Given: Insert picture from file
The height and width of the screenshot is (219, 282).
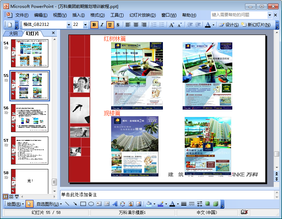Looking at the screenshot, I should pos(139,204).
